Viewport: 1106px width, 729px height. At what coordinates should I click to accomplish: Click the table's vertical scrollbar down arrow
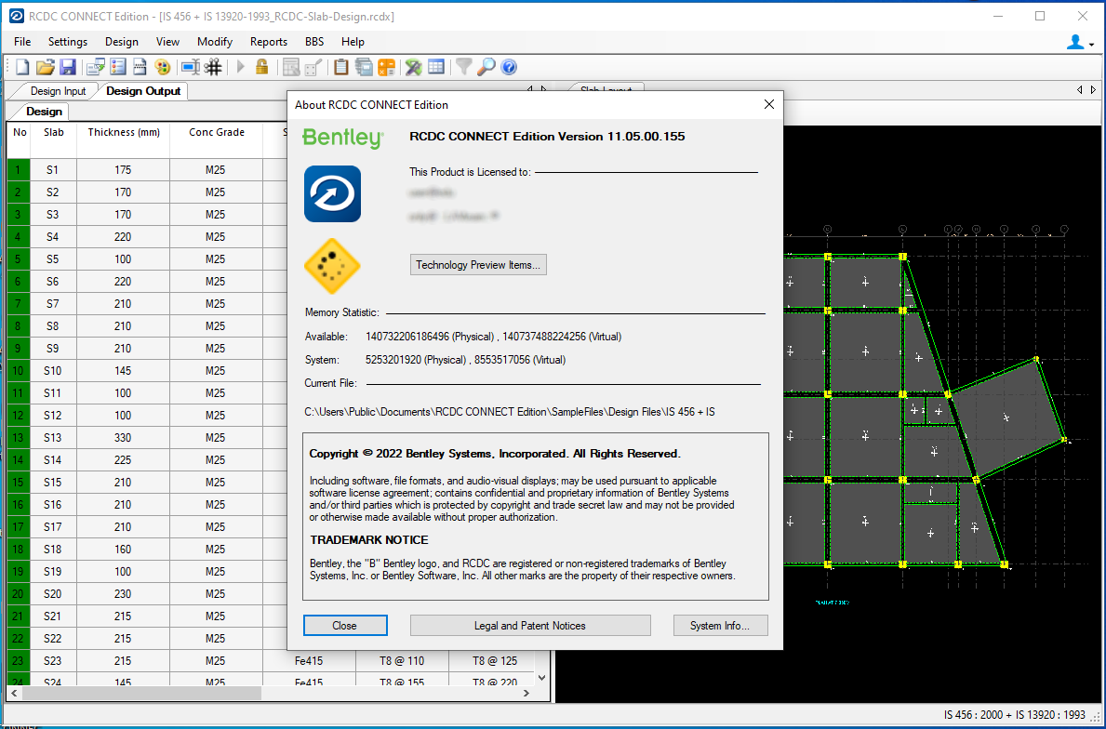pos(541,678)
